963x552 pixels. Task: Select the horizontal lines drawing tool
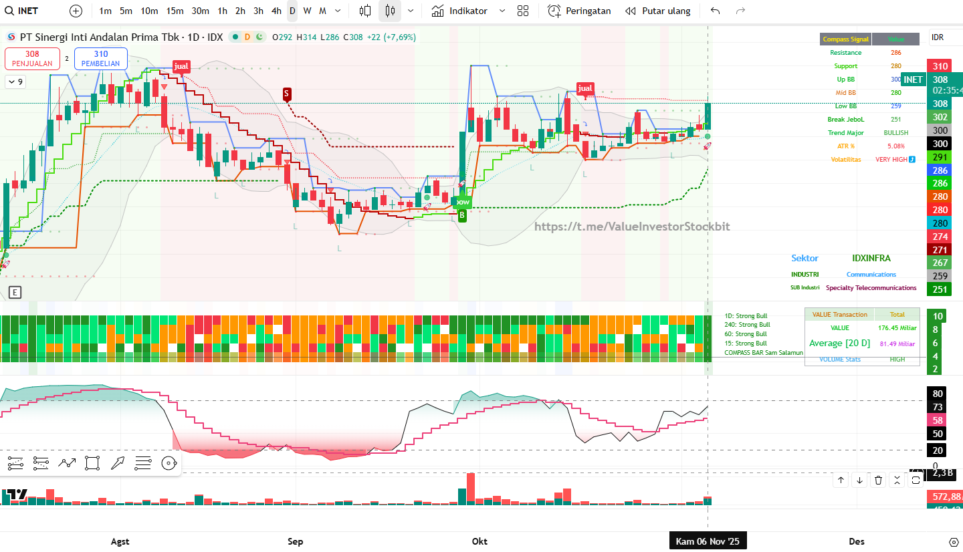(143, 462)
